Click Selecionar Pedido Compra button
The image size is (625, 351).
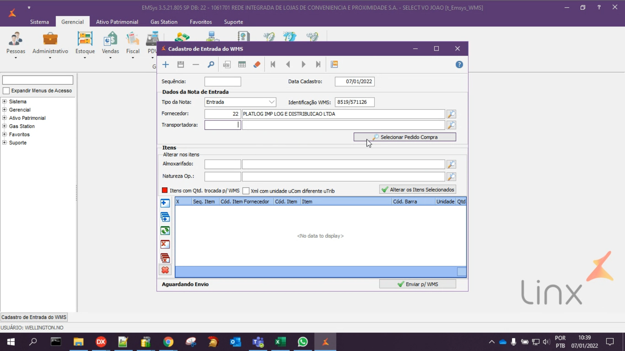(405, 137)
